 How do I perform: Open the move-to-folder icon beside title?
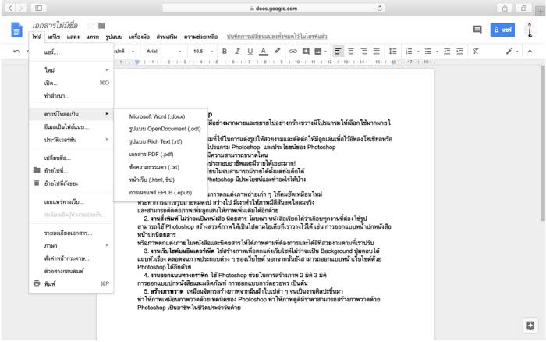tap(101, 26)
